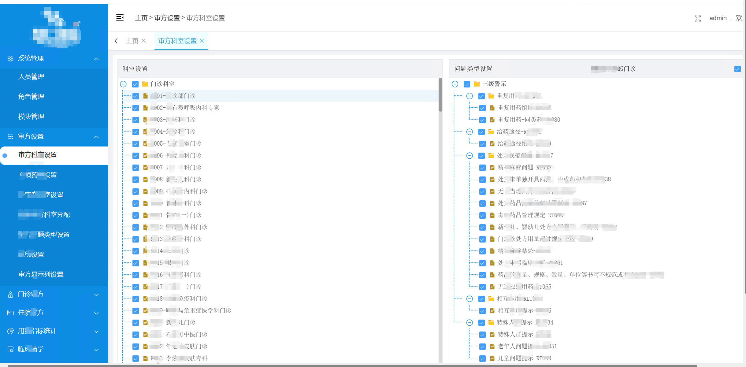Switch to the 主页 tab
This screenshot has width=746, height=367.
(132, 41)
